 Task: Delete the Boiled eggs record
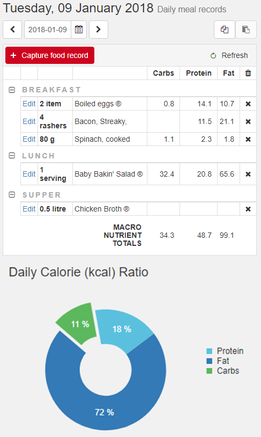[x=248, y=104]
